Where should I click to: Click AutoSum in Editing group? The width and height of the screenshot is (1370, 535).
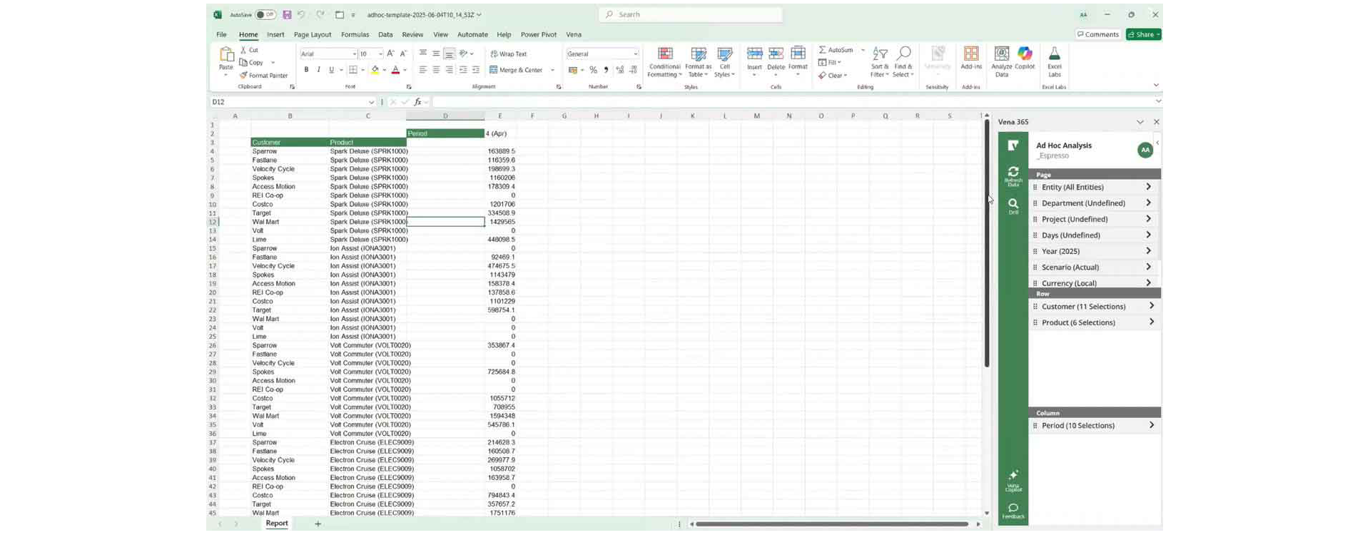pyautogui.click(x=836, y=50)
